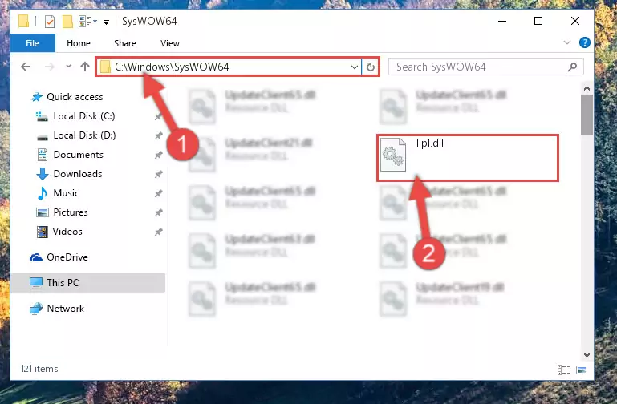Click the lipl.dll gear file icon
Image resolution: width=617 pixels, height=404 pixels.
click(393, 155)
